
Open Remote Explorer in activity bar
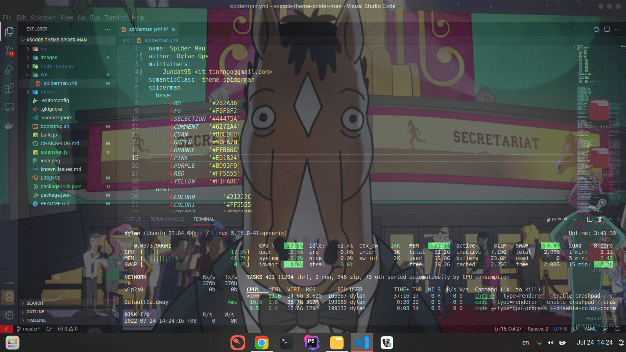pyautogui.click(x=9, y=107)
